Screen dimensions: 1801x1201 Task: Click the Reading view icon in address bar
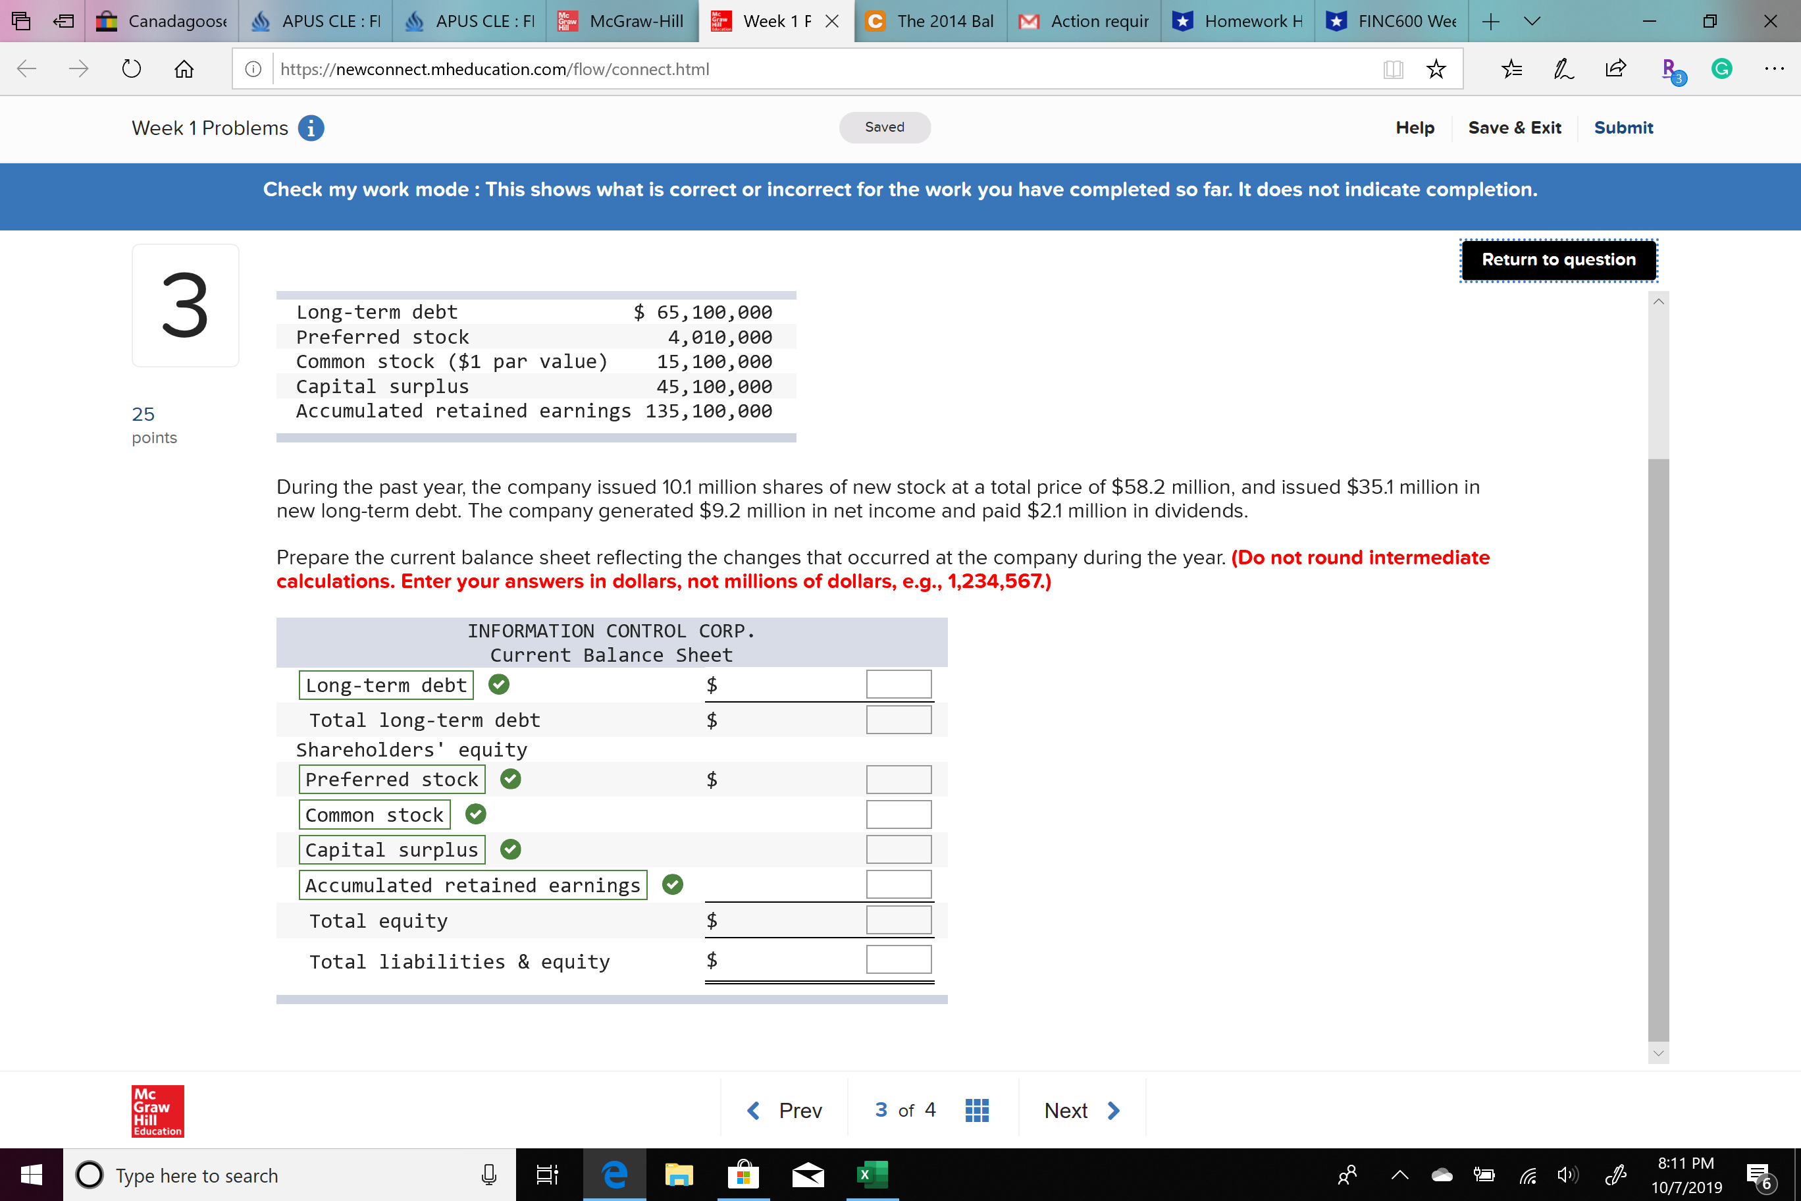click(x=1393, y=68)
